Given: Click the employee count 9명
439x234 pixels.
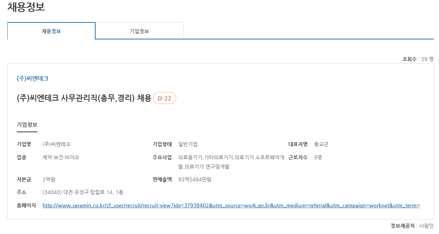Looking at the screenshot, I should click(318, 157).
